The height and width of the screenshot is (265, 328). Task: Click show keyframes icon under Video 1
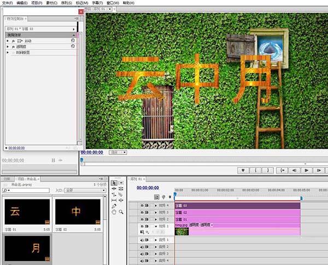(x=147, y=232)
